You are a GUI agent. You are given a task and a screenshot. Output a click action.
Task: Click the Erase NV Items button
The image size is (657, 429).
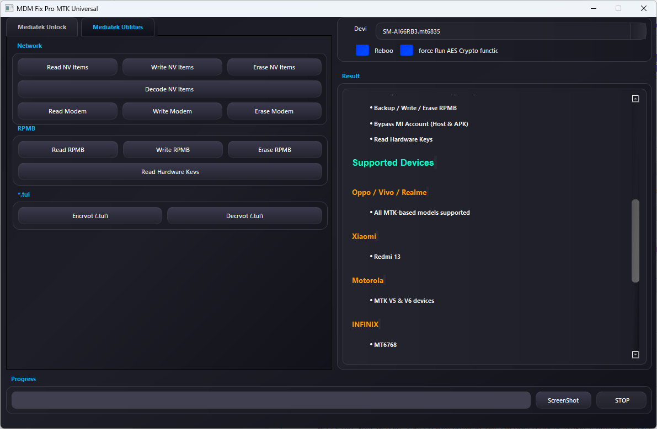point(274,67)
